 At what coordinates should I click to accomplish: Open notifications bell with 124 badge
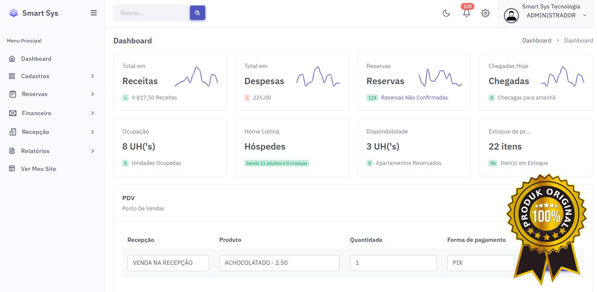click(x=467, y=13)
